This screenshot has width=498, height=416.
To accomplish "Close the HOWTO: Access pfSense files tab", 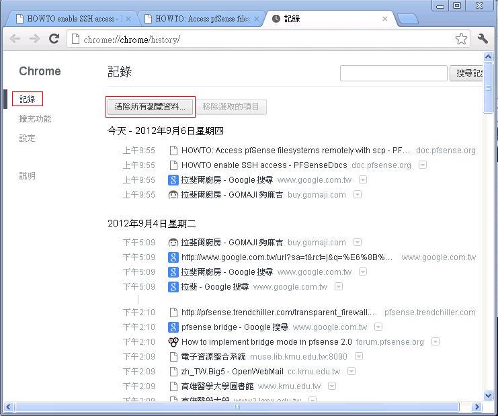I will 257,19.
